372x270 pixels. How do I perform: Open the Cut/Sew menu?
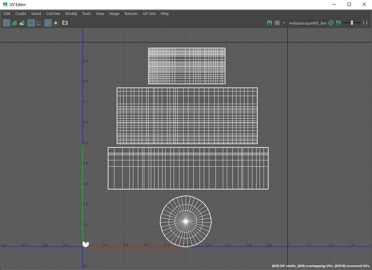(x=53, y=14)
